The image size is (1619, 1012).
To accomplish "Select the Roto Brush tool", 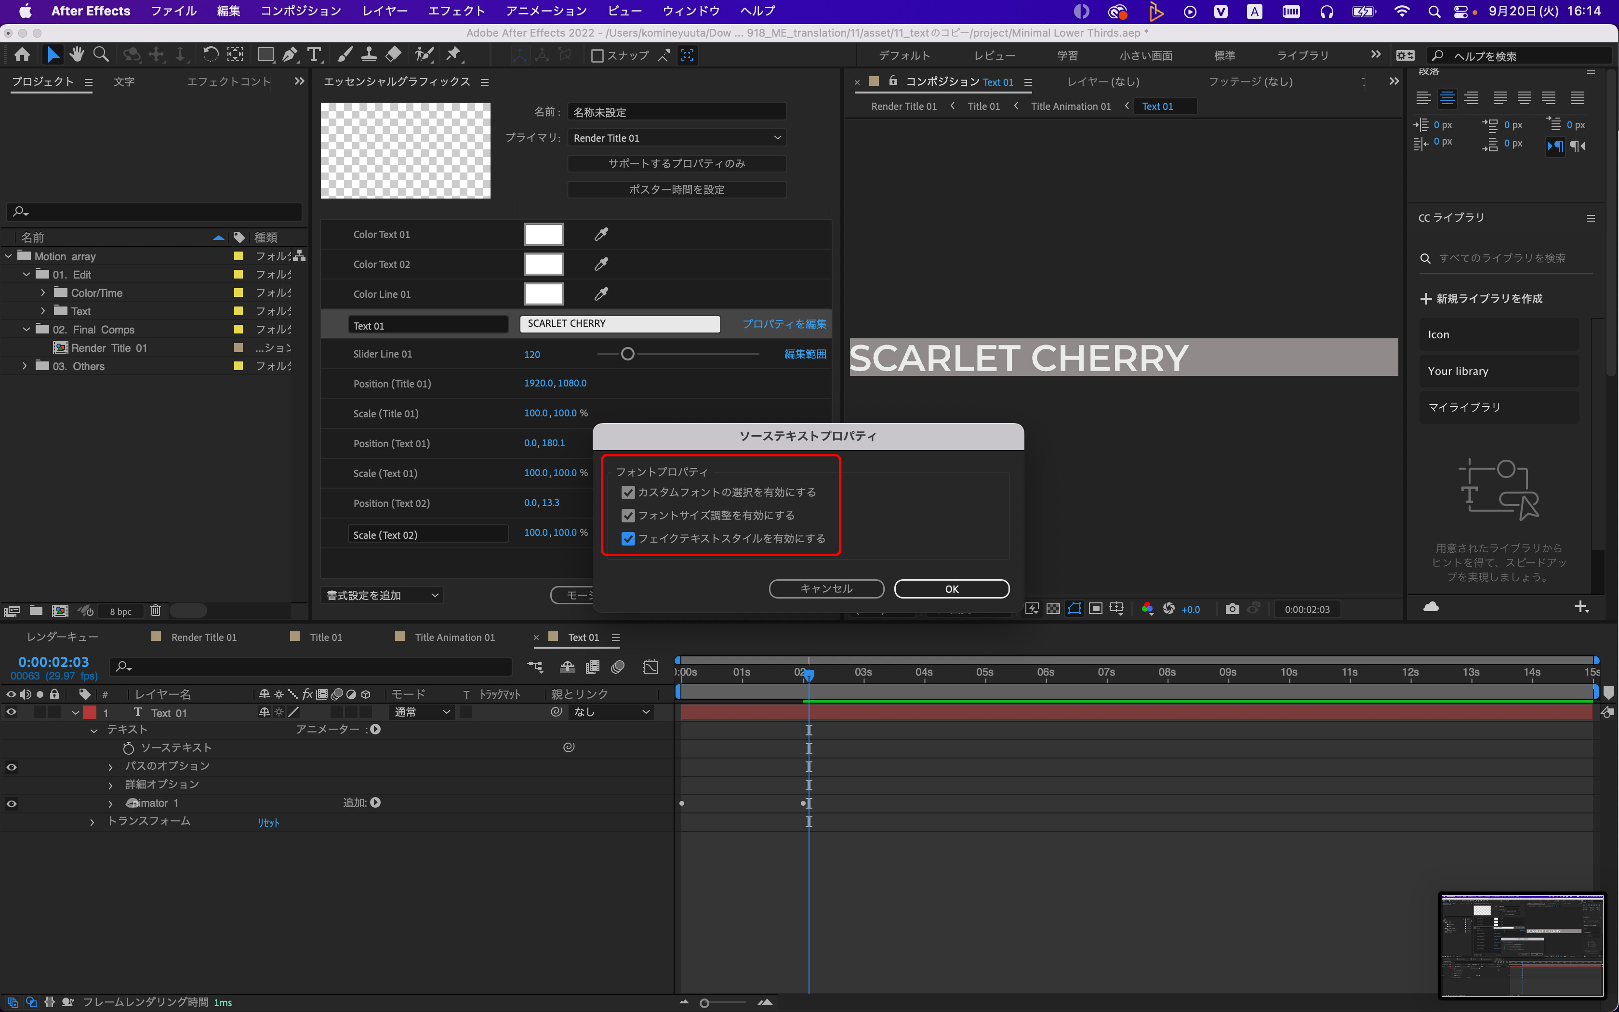I will [424, 55].
